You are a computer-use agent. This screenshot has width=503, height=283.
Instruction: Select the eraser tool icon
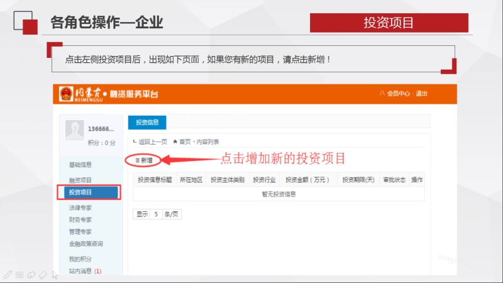tap(43, 275)
